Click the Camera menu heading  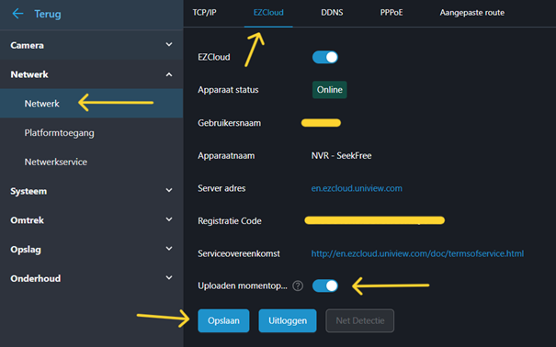[x=28, y=45]
